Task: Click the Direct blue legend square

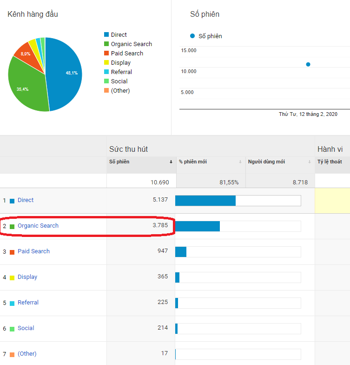Action: pos(106,34)
